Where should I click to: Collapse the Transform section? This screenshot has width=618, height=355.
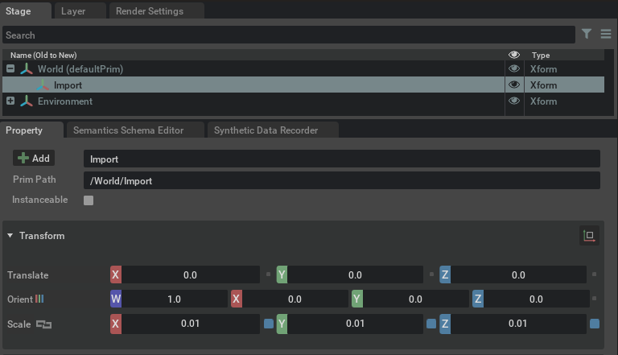(x=10, y=236)
